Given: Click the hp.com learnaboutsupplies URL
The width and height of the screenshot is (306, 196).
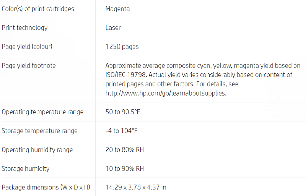Looking at the screenshot, I should coord(166,93).
